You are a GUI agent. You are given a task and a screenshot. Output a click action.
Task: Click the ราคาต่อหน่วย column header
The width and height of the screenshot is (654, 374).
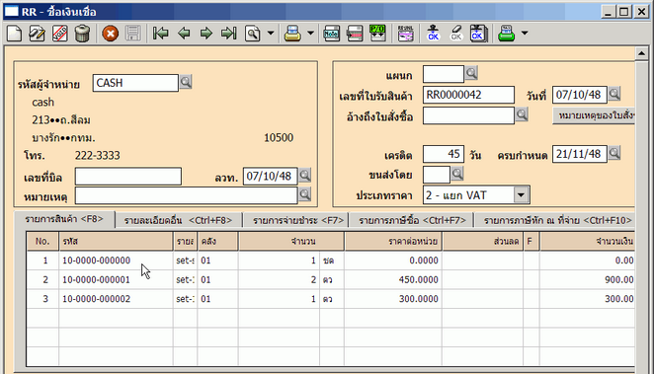click(x=393, y=241)
